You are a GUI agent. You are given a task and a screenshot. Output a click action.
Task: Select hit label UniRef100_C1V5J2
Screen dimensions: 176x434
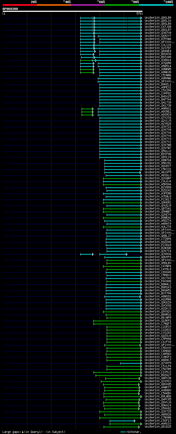158,372
